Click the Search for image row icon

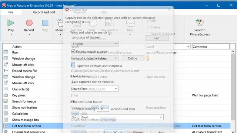pyautogui.click(x=6, y=101)
